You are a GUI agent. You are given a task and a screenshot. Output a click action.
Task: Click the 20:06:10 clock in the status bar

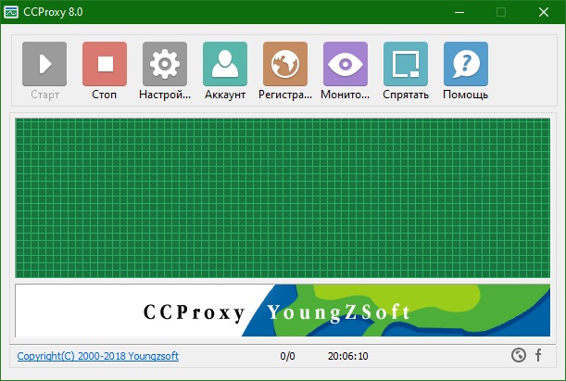coord(348,356)
